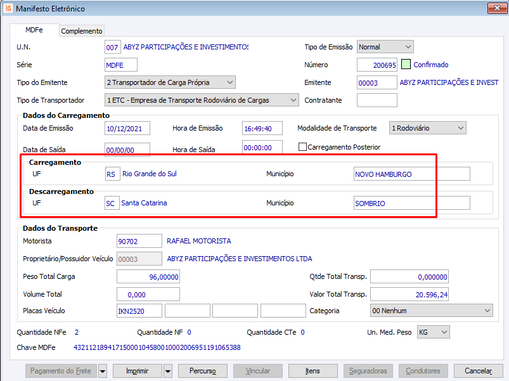The height and width of the screenshot is (381, 509).
Task: Expand the Tipo do Emitente dropdown
Action: (x=170, y=82)
